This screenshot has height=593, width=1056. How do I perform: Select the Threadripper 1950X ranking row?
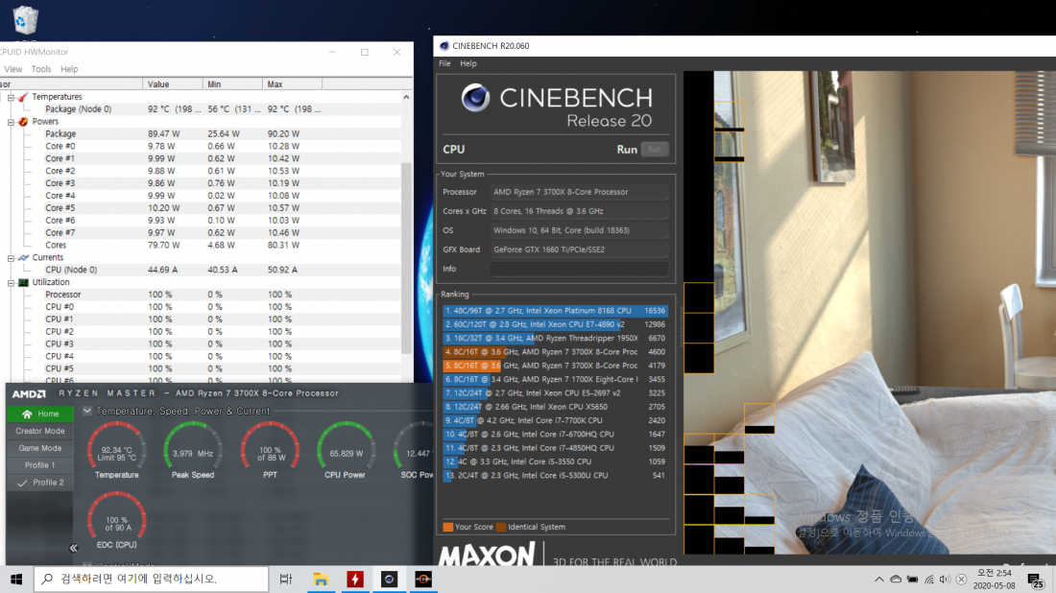point(555,338)
